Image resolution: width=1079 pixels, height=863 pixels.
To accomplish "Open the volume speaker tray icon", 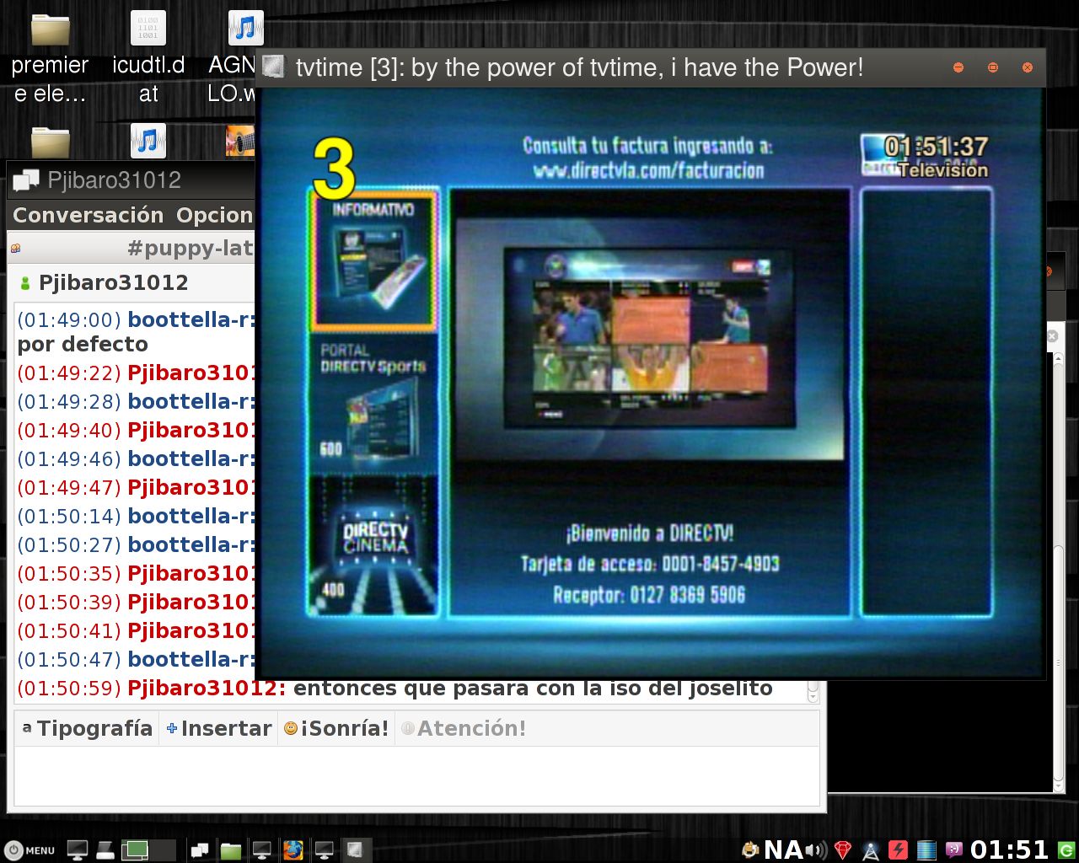I will 816,850.
